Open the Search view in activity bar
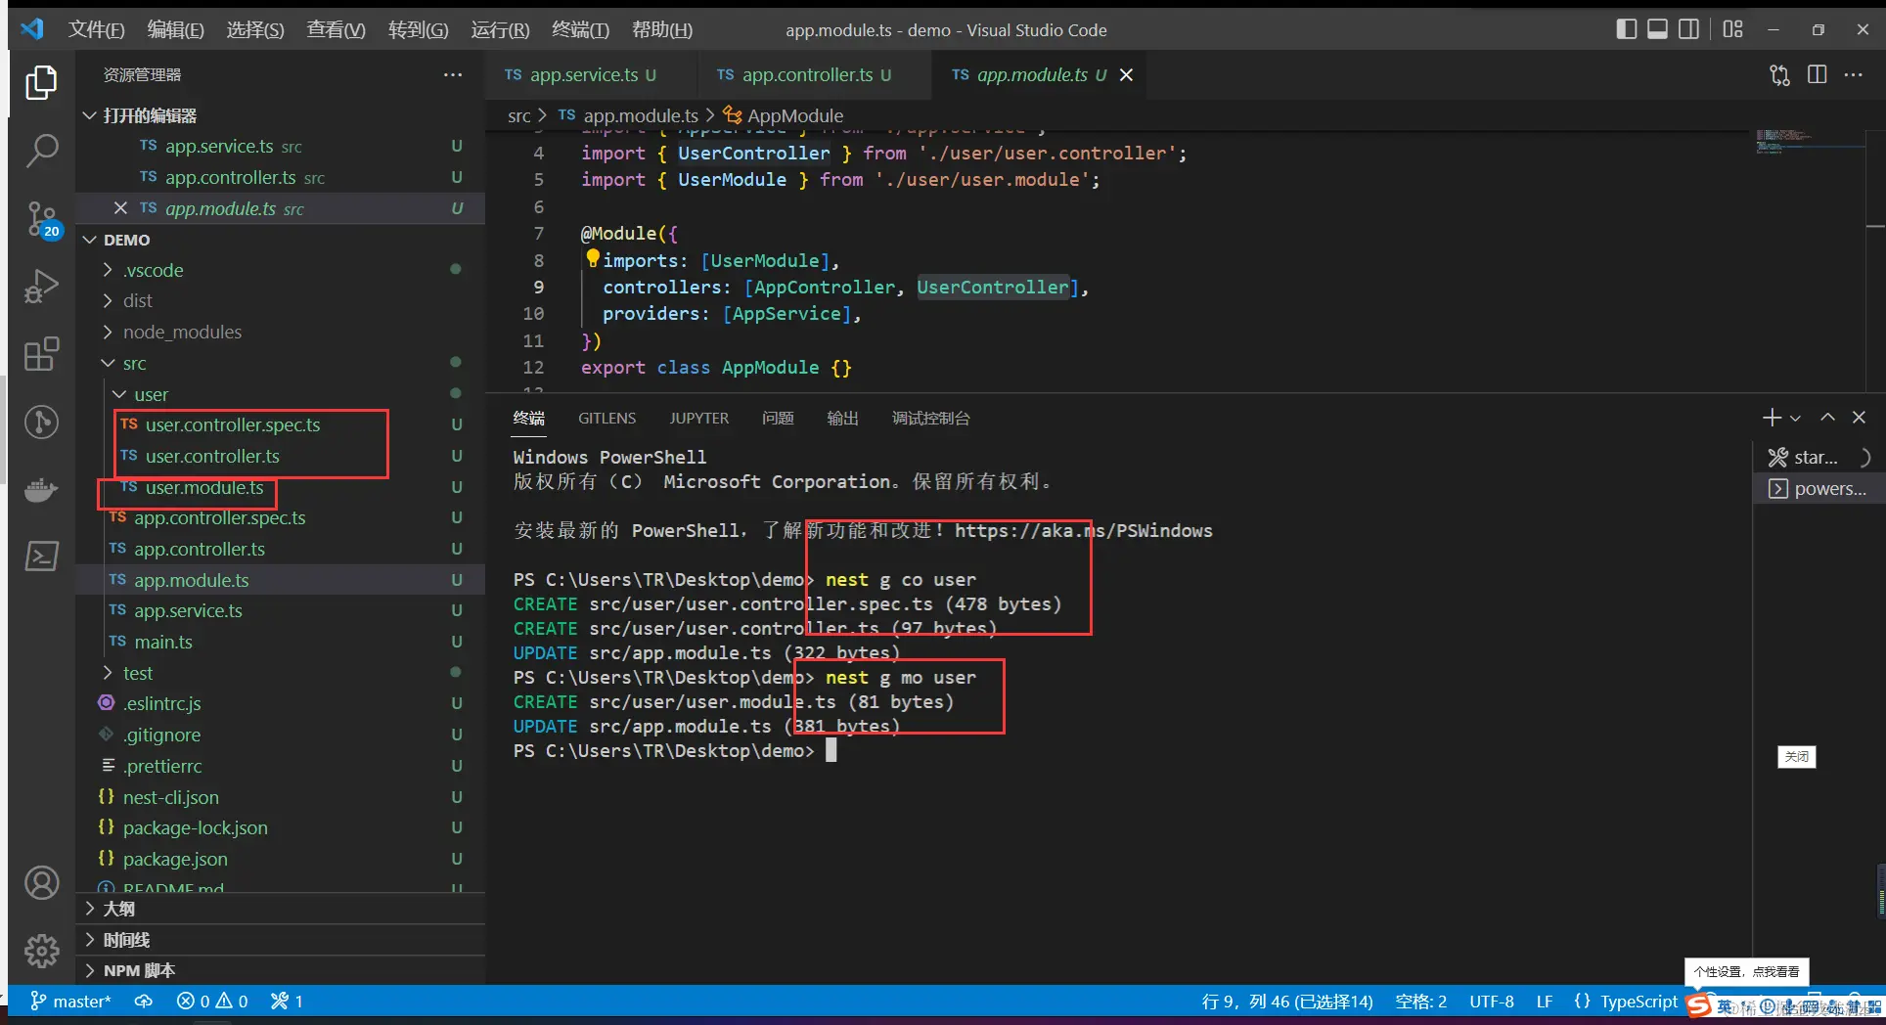This screenshot has width=1886, height=1025. pyautogui.click(x=41, y=151)
